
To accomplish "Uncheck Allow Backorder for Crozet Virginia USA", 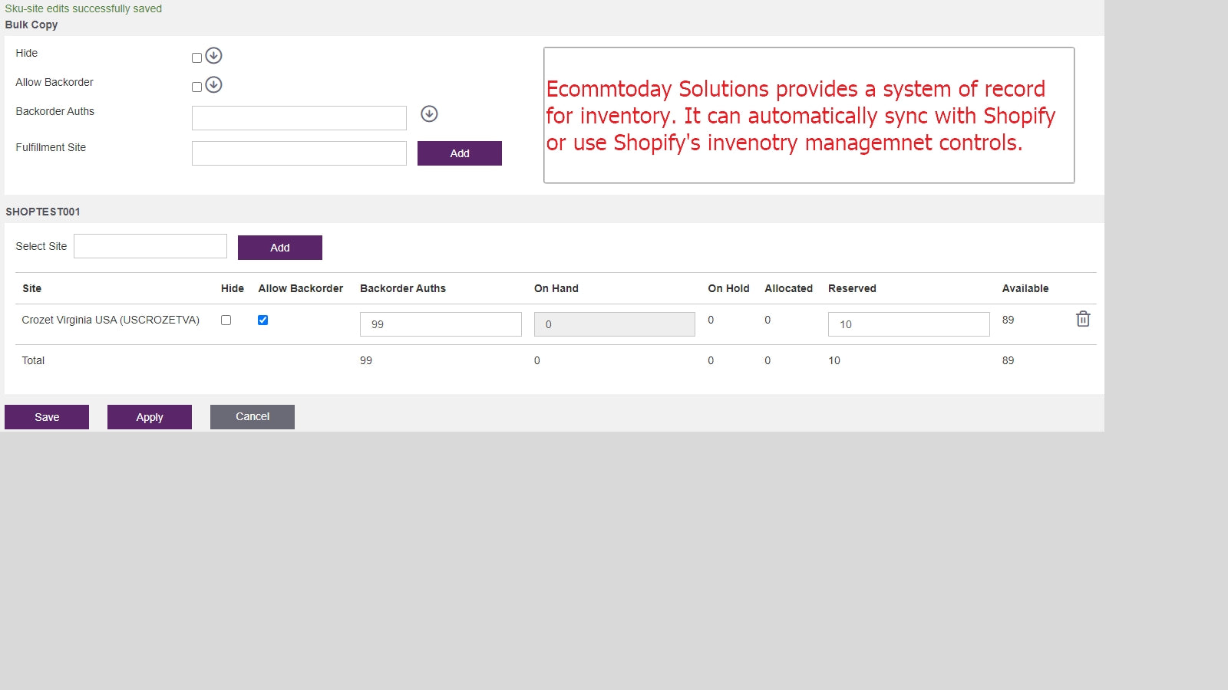I will (x=262, y=320).
